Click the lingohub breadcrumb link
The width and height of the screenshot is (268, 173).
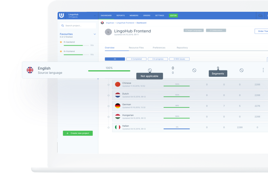pos(110,23)
